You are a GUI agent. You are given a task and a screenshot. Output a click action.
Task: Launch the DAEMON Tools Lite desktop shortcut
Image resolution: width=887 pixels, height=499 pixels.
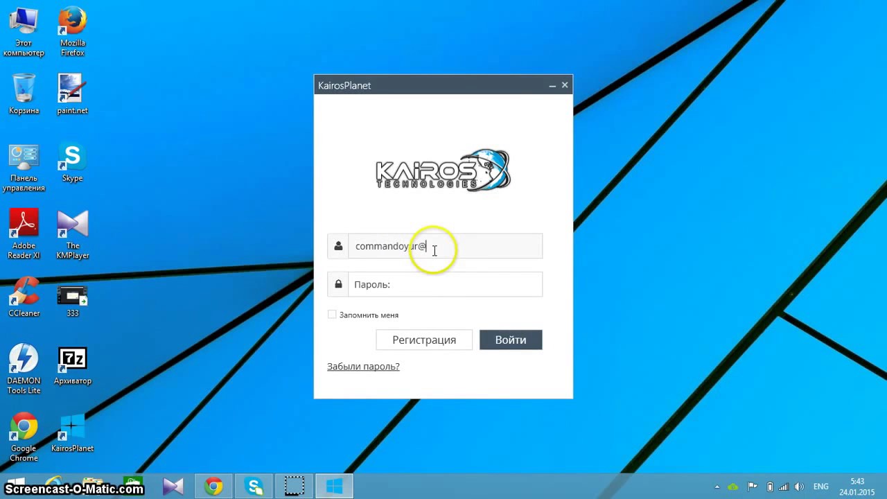pos(24,369)
